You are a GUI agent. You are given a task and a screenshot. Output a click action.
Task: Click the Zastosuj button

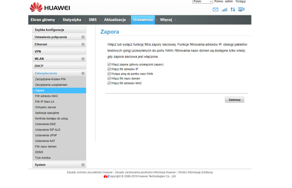point(234,100)
